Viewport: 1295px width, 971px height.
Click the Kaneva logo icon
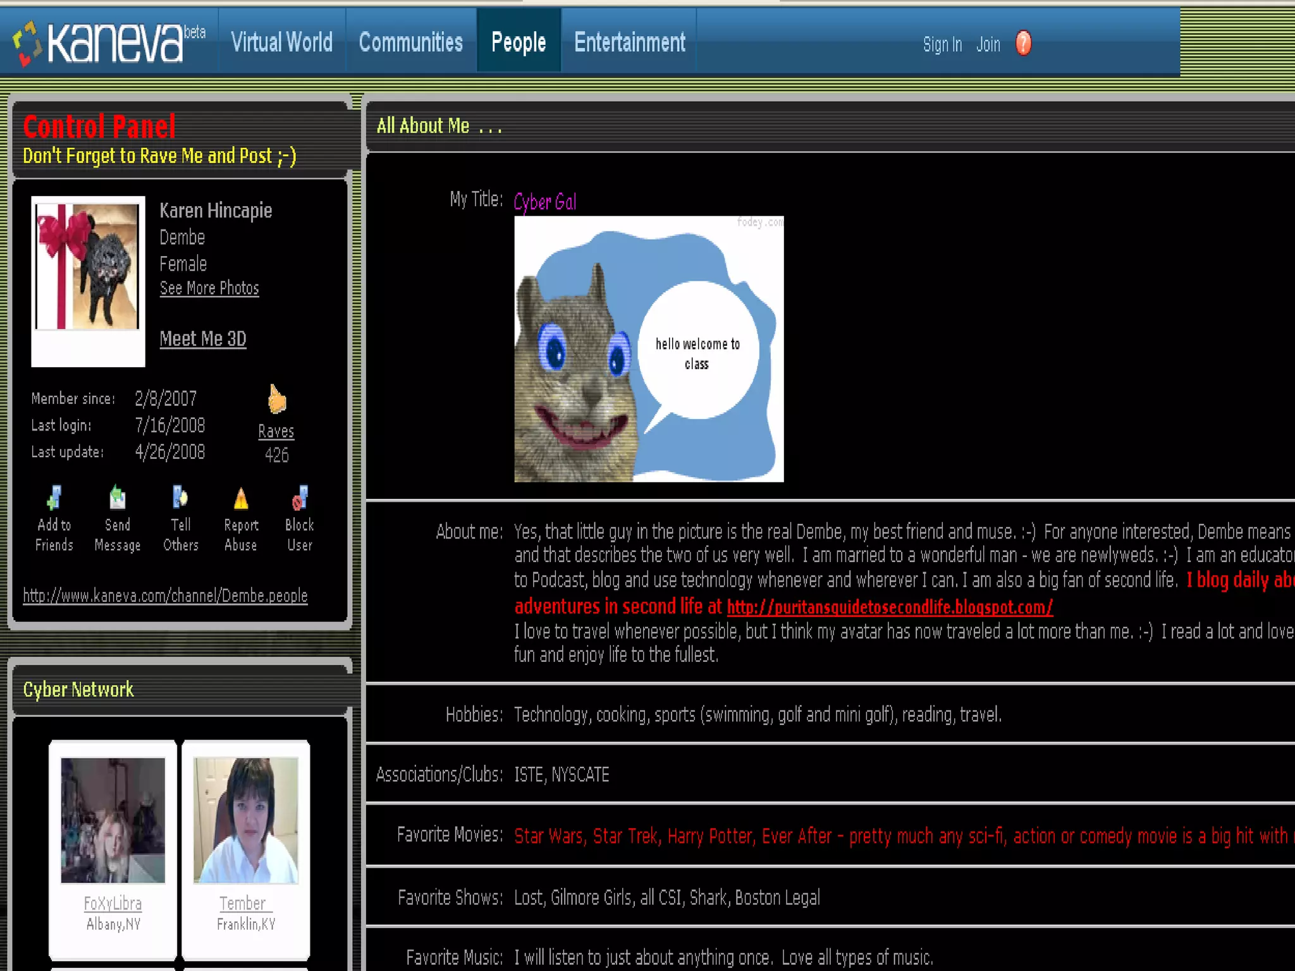click(27, 43)
